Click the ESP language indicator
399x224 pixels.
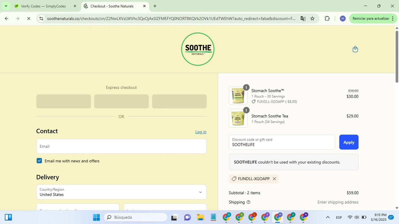pyautogui.click(x=339, y=217)
